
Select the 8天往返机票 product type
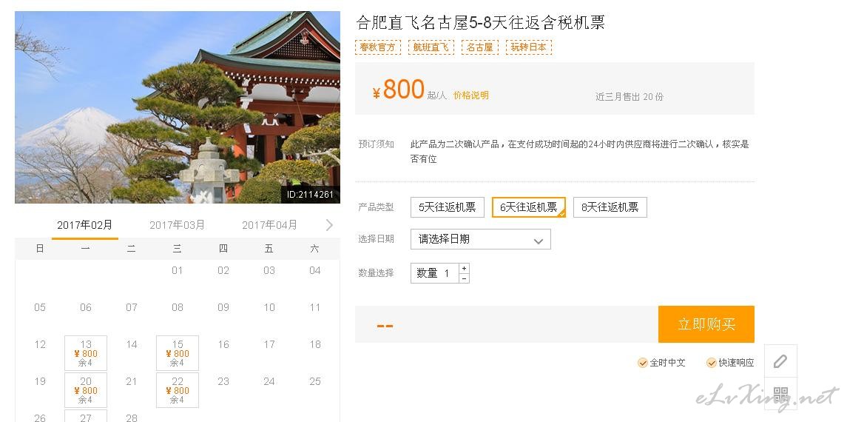click(x=610, y=207)
